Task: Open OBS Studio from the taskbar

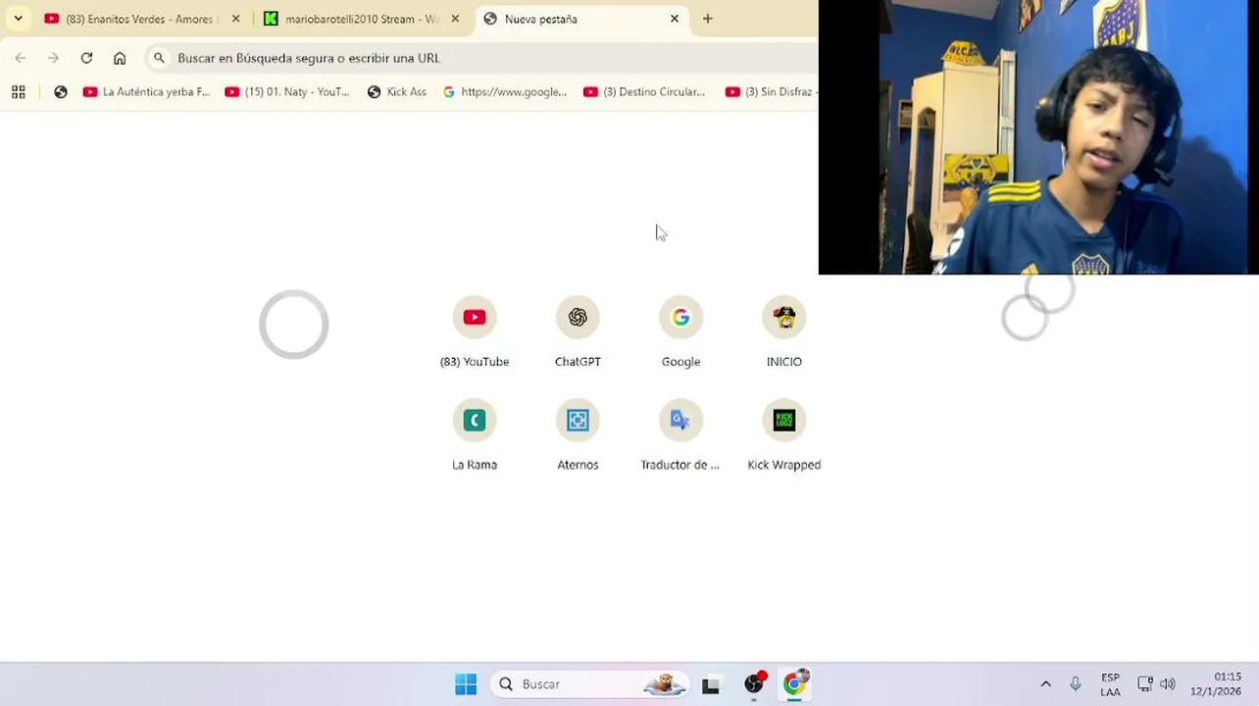Action: click(x=754, y=683)
